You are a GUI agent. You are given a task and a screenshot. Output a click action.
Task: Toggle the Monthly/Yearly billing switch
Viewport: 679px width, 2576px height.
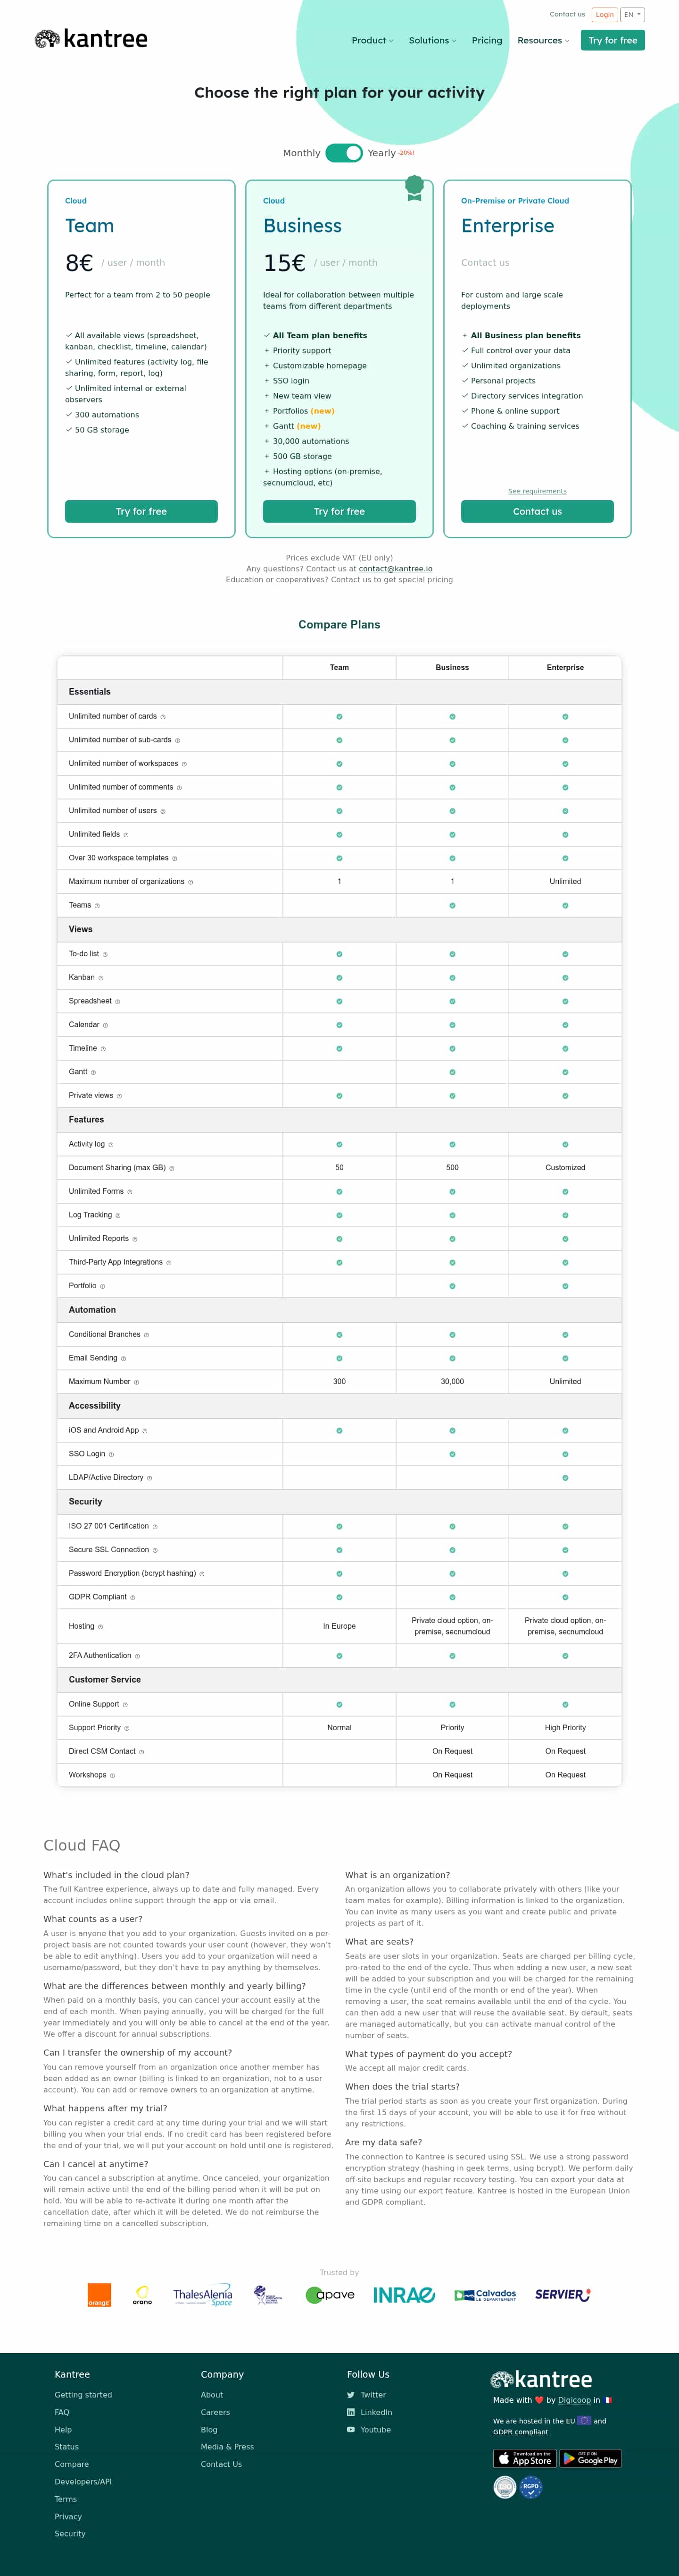click(x=343, y=153)
